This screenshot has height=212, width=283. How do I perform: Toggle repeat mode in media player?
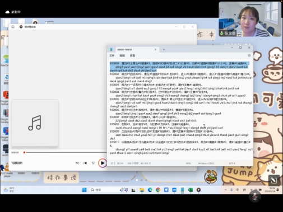tap(93, 163)
